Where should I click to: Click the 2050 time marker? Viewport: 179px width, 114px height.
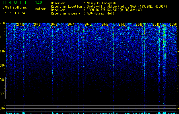coord(173,25)
